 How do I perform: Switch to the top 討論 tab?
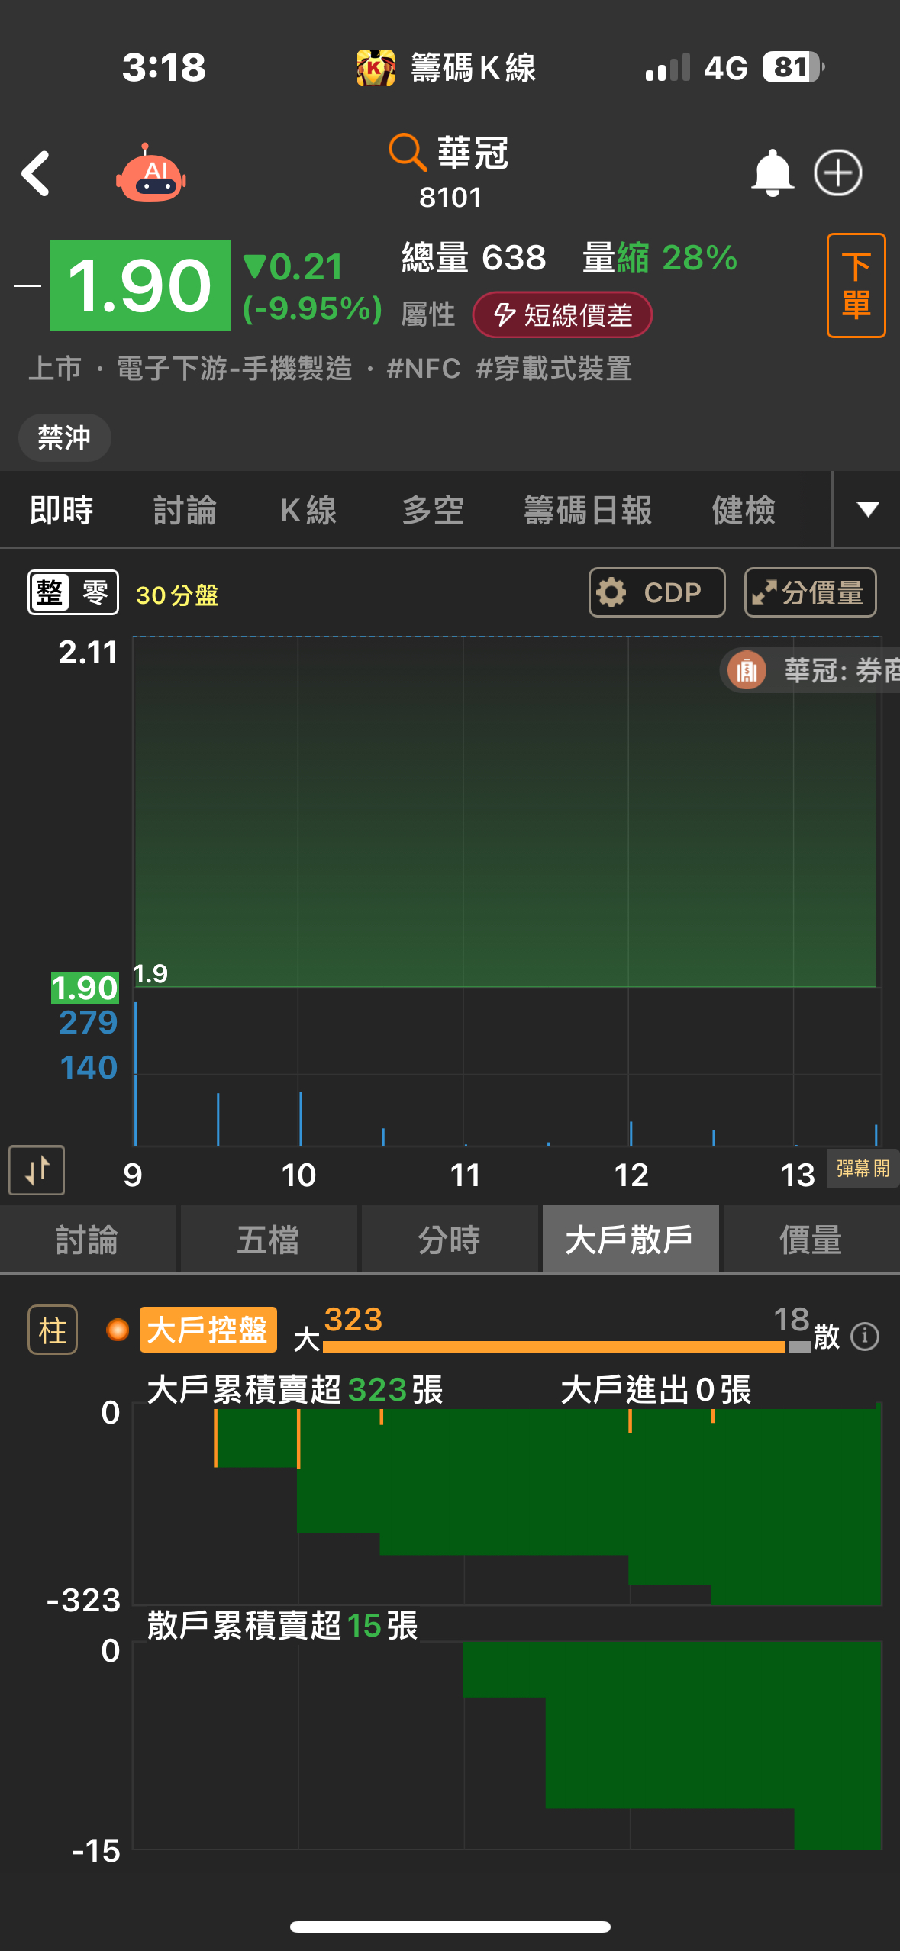tap(185, 510)
